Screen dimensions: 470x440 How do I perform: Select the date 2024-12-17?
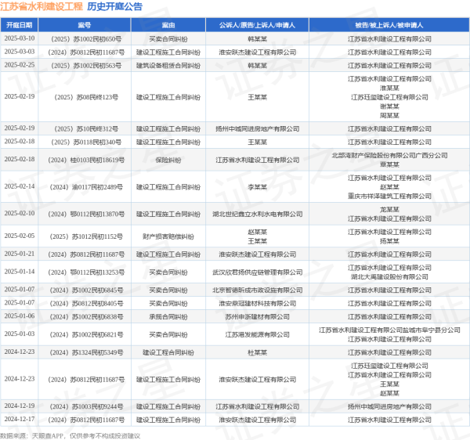[20, 419]
